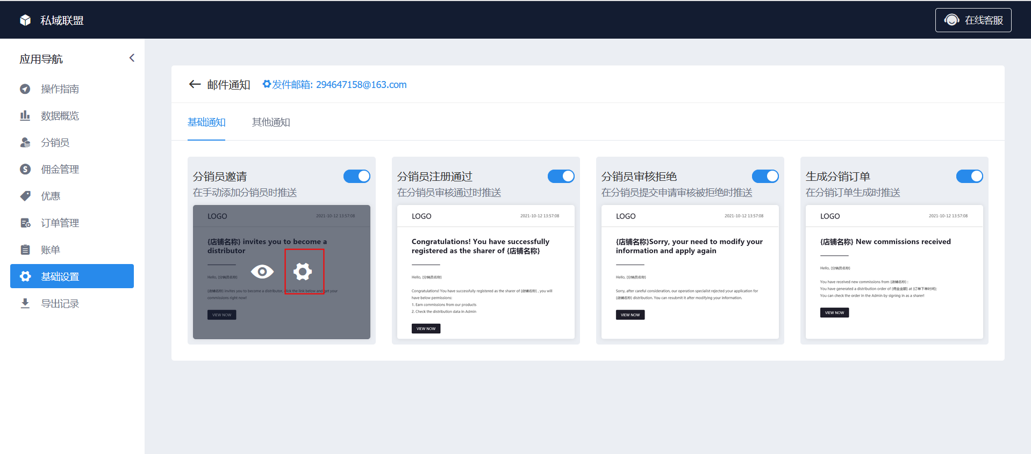1031x454 pixels.
Task: Click 在分销员审核通过时推送 description text
Action: (x=449, y=193)
